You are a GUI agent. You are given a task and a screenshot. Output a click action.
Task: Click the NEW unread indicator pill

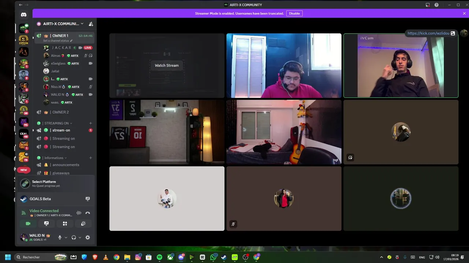(x=23, y=170)
